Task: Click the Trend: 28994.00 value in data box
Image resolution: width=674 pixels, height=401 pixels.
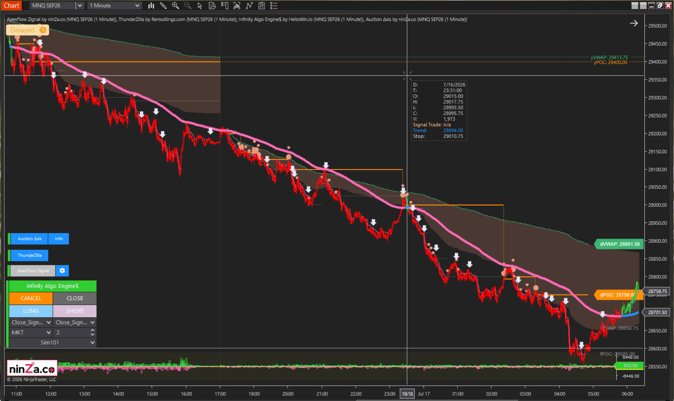Action: 453,130
